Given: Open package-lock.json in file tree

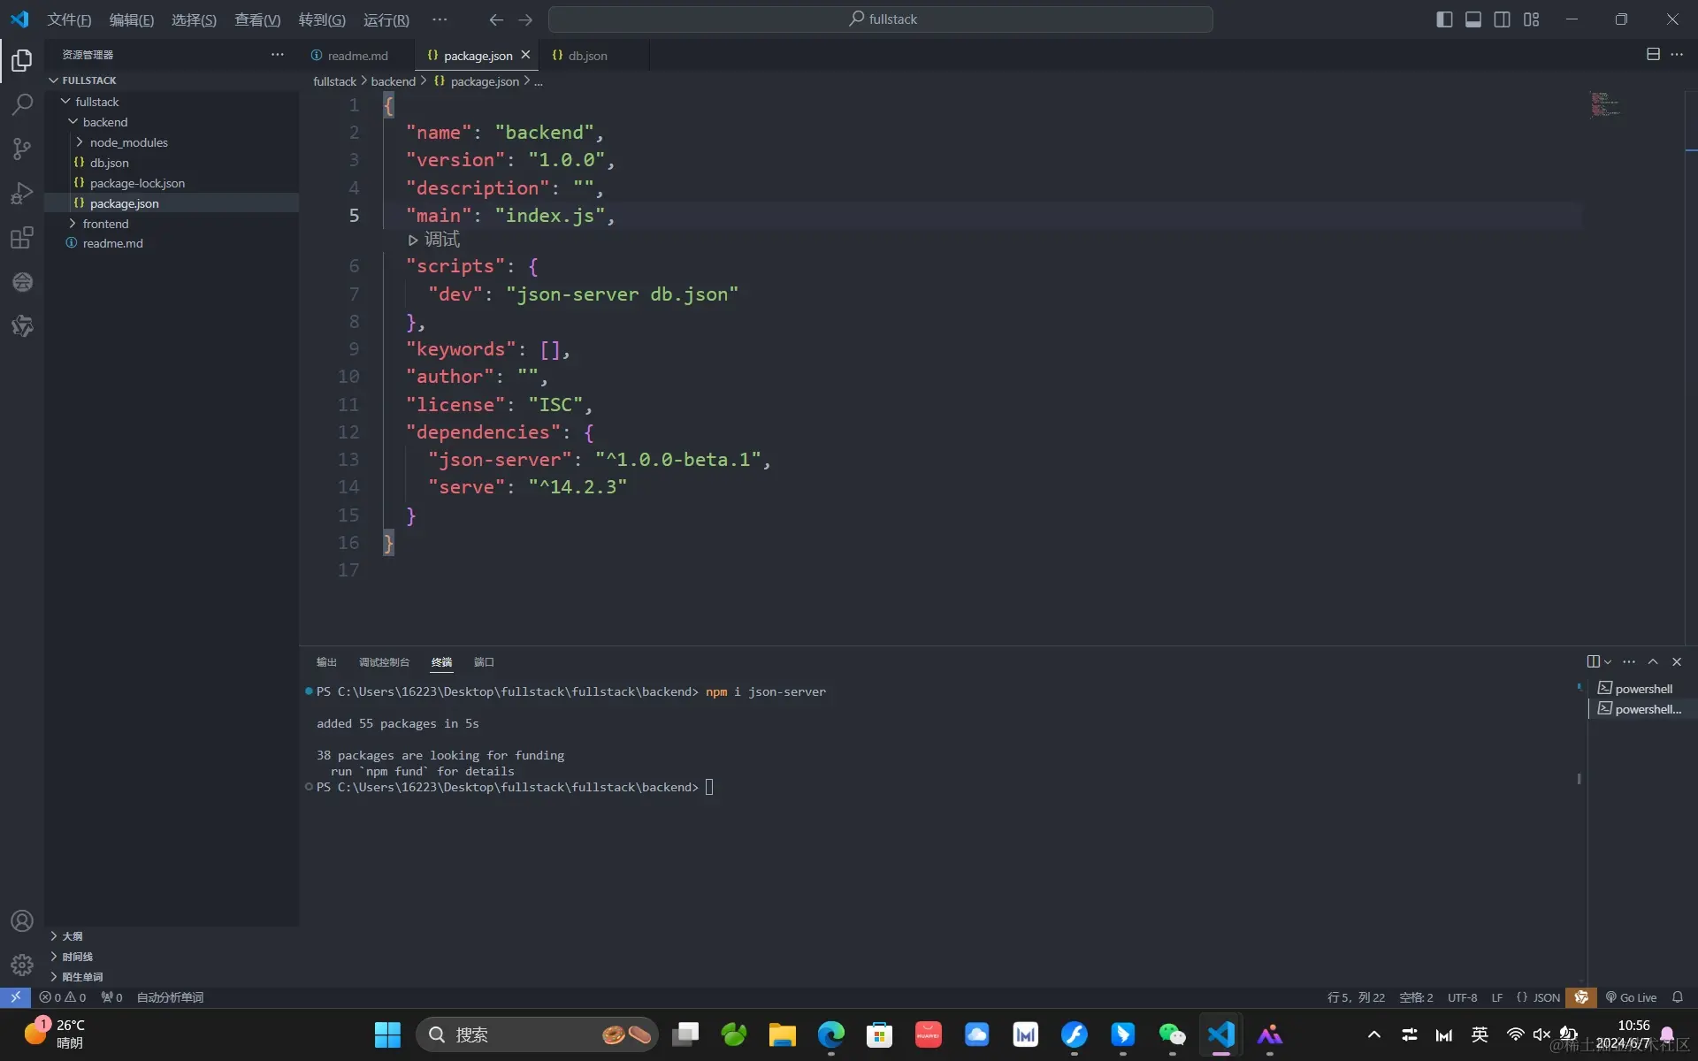Looking at the screenshot, I should [x=172, y=183].
